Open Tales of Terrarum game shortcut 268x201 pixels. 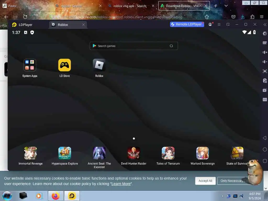coord(168,153)
